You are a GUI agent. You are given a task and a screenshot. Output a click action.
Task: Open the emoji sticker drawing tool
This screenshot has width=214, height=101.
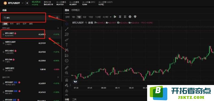coord(67,61)
